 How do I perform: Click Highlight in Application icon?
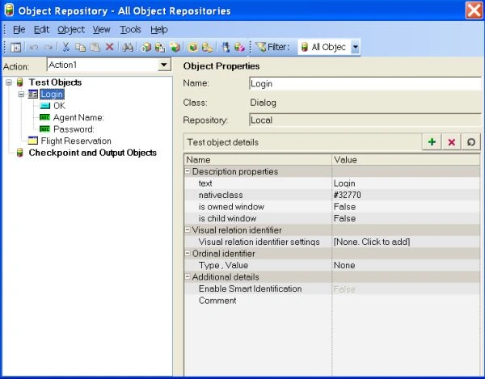click(x=193, y=47)
